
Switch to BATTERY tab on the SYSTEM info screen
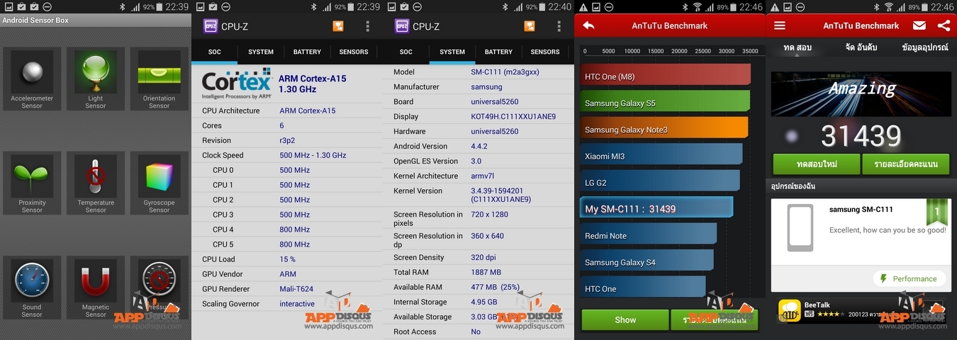pyautogui.click(x=498, y=52)
